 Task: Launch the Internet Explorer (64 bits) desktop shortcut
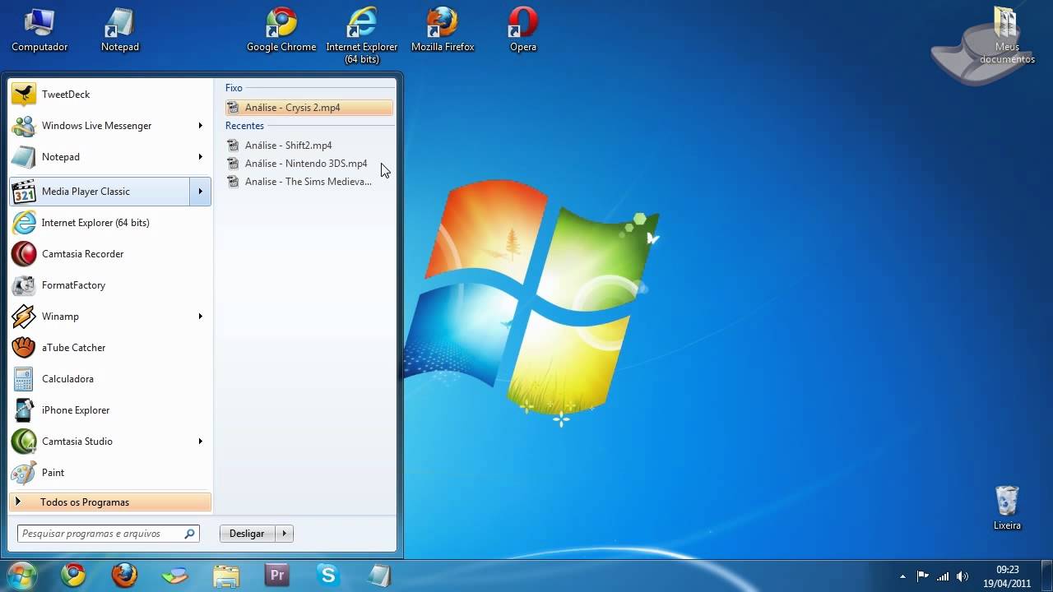(362, 35)
